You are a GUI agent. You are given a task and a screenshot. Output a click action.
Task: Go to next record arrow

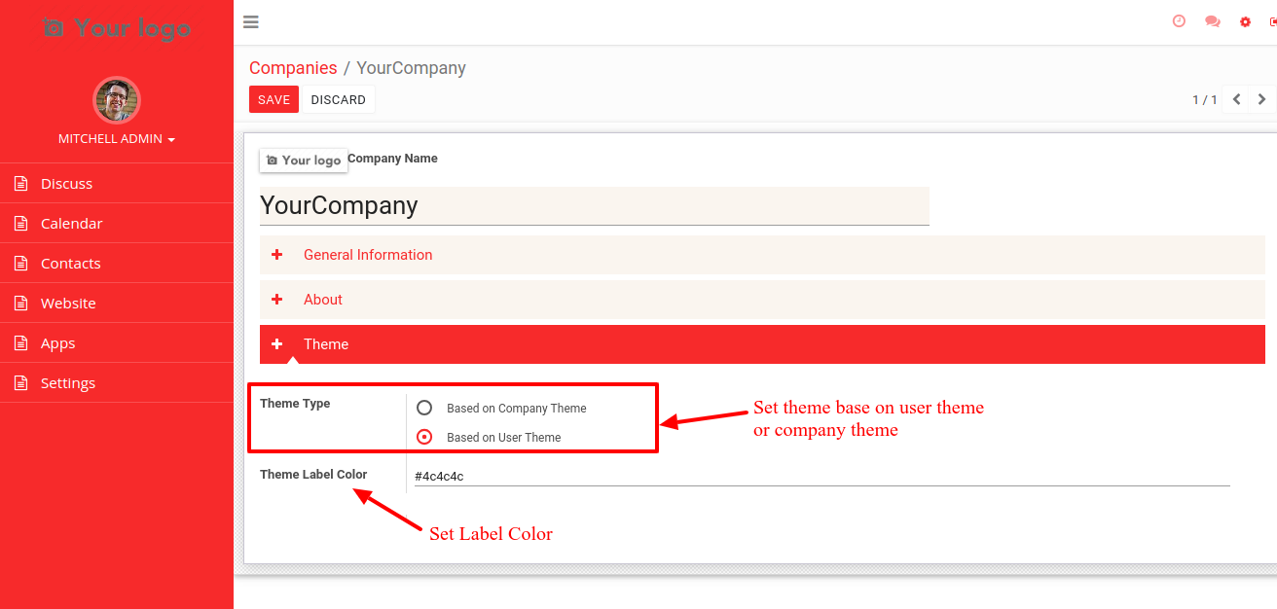(1262, 99)
